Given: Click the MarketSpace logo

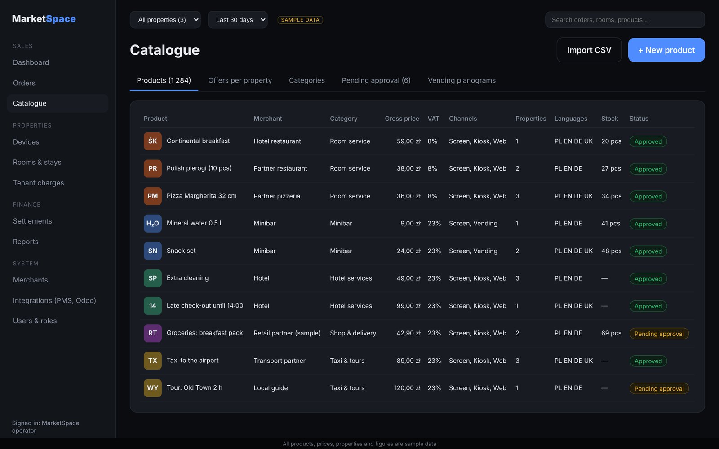Looking at the screenshot, I should [44, 18].
